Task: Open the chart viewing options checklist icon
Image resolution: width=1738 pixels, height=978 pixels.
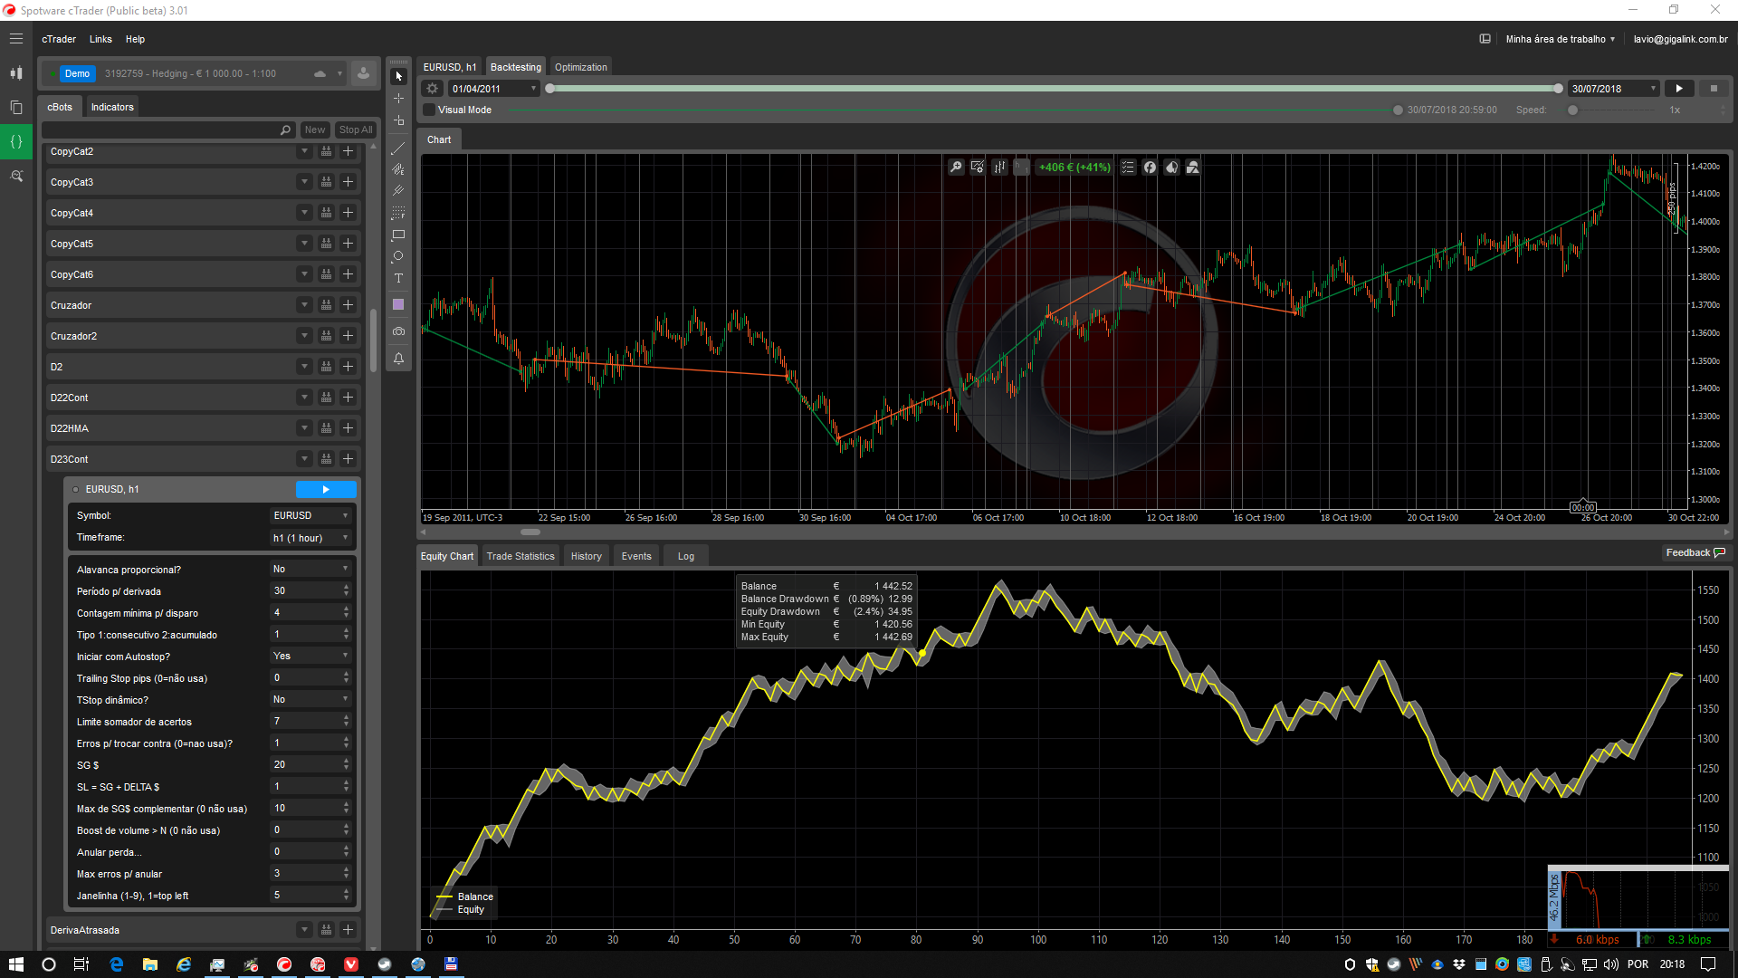Action: point(1128,167)
